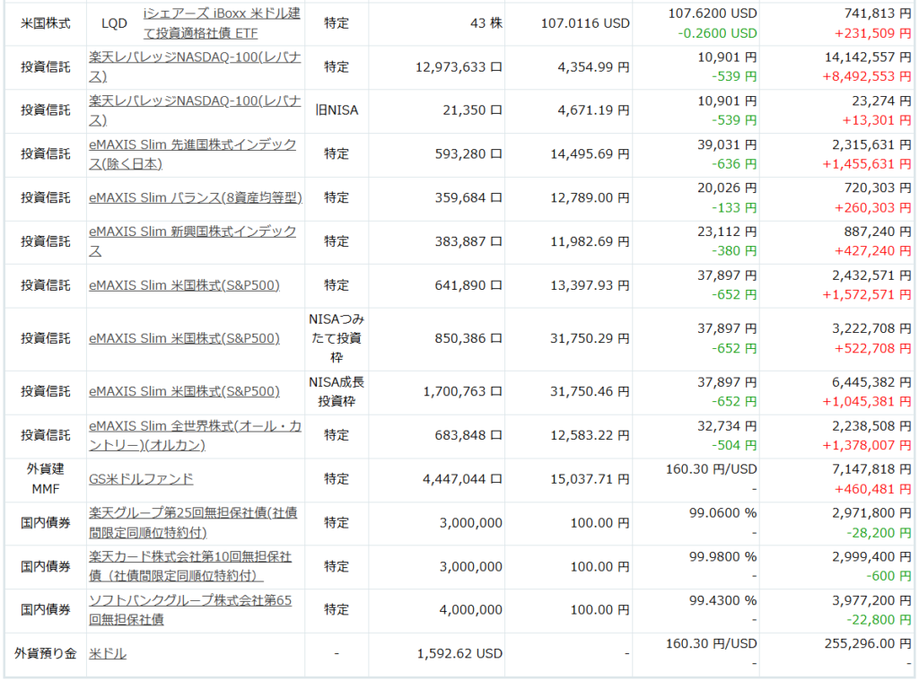Click the 米ドル foreign currency deposit link
The height and width of the screenshot is (681, 919).
tap(108, 654)
